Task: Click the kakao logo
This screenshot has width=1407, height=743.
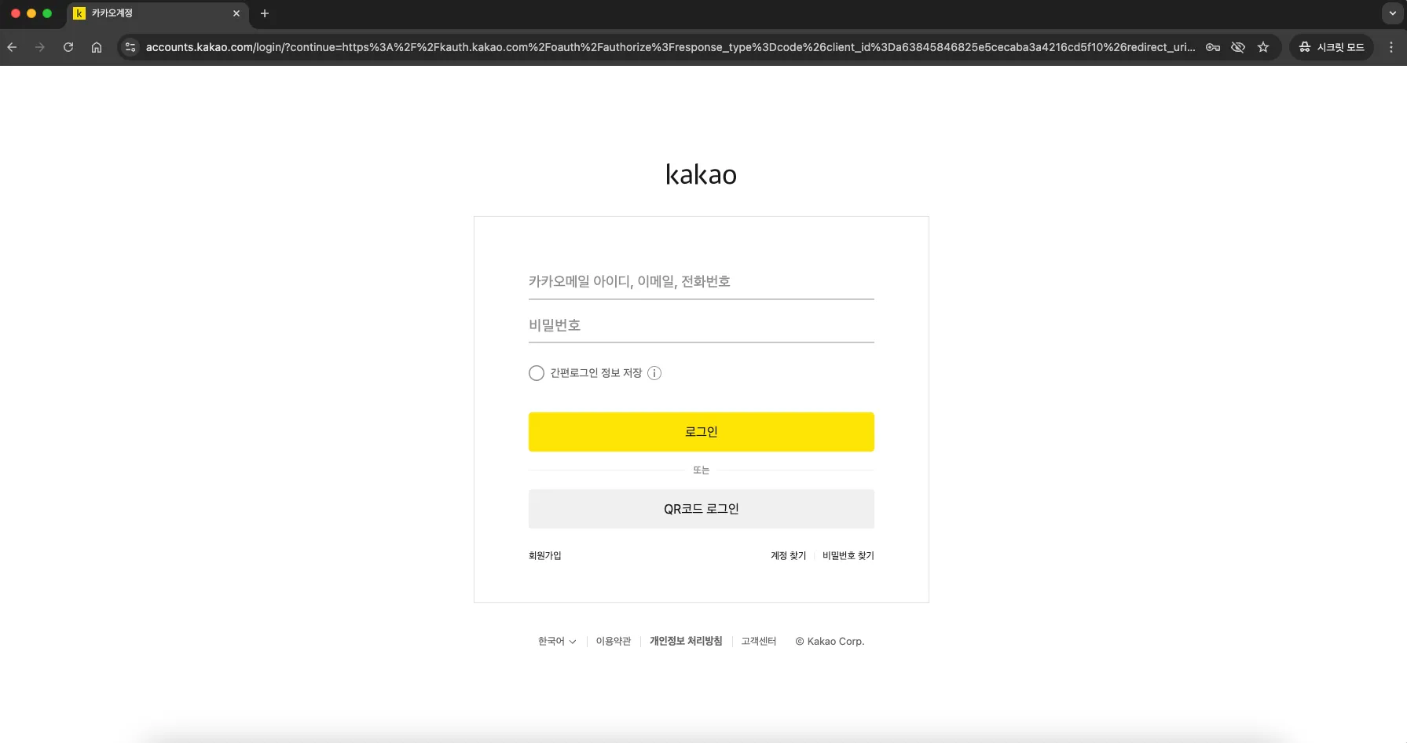Action: tap(702, 174)
